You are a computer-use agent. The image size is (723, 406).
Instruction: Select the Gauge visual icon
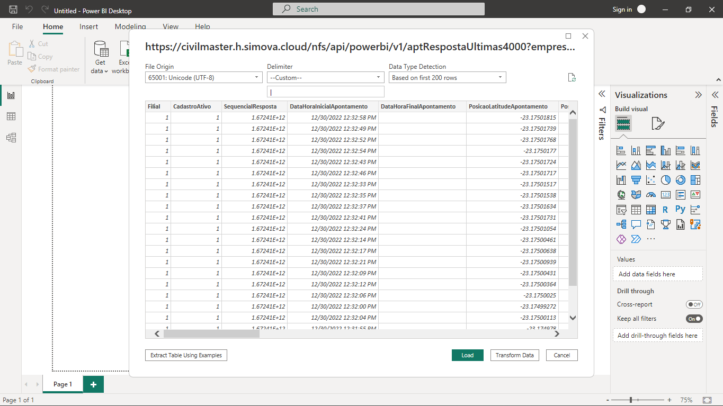[651, 195]
